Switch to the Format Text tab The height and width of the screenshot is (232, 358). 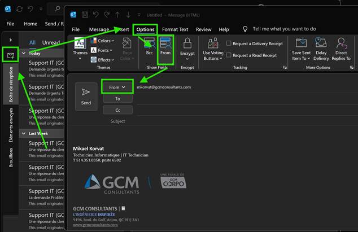tap(175, 29)
